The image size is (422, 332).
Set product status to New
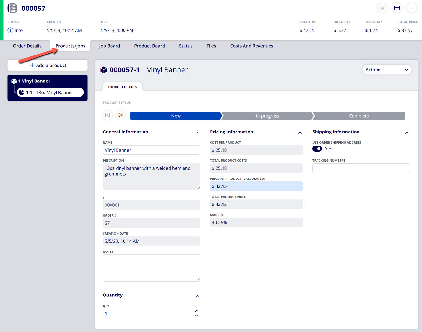tap(176, 116)
